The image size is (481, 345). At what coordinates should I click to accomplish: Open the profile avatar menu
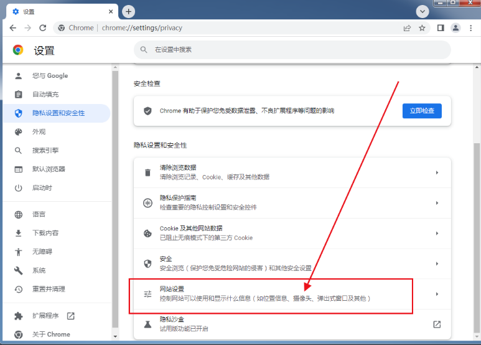[455, 28]
